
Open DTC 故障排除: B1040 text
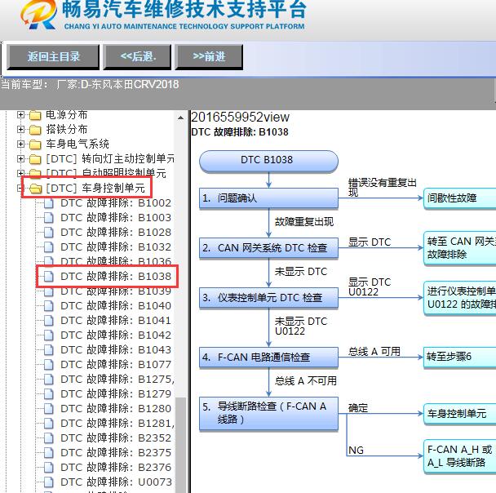tap(116, 305)
